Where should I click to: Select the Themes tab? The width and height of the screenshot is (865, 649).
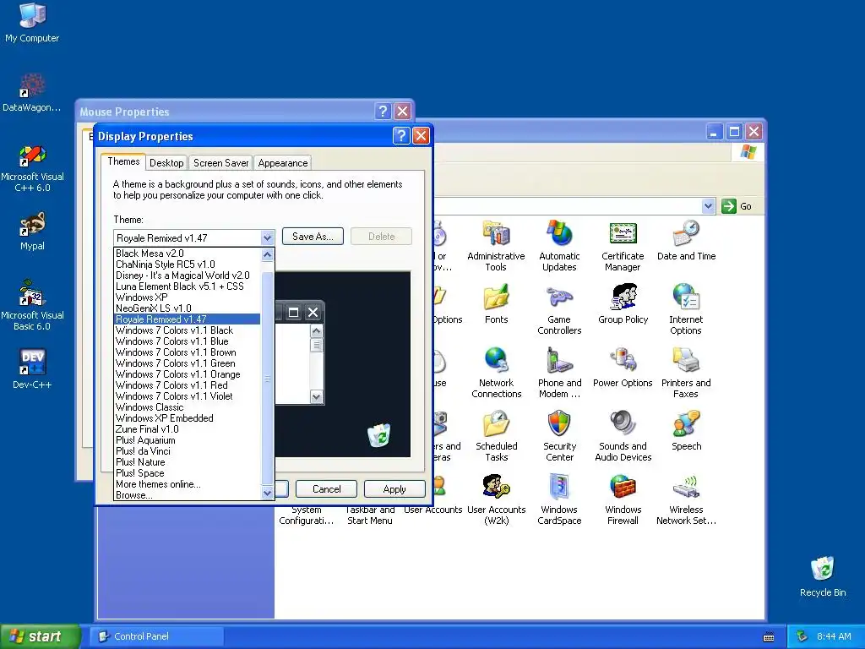123,161
